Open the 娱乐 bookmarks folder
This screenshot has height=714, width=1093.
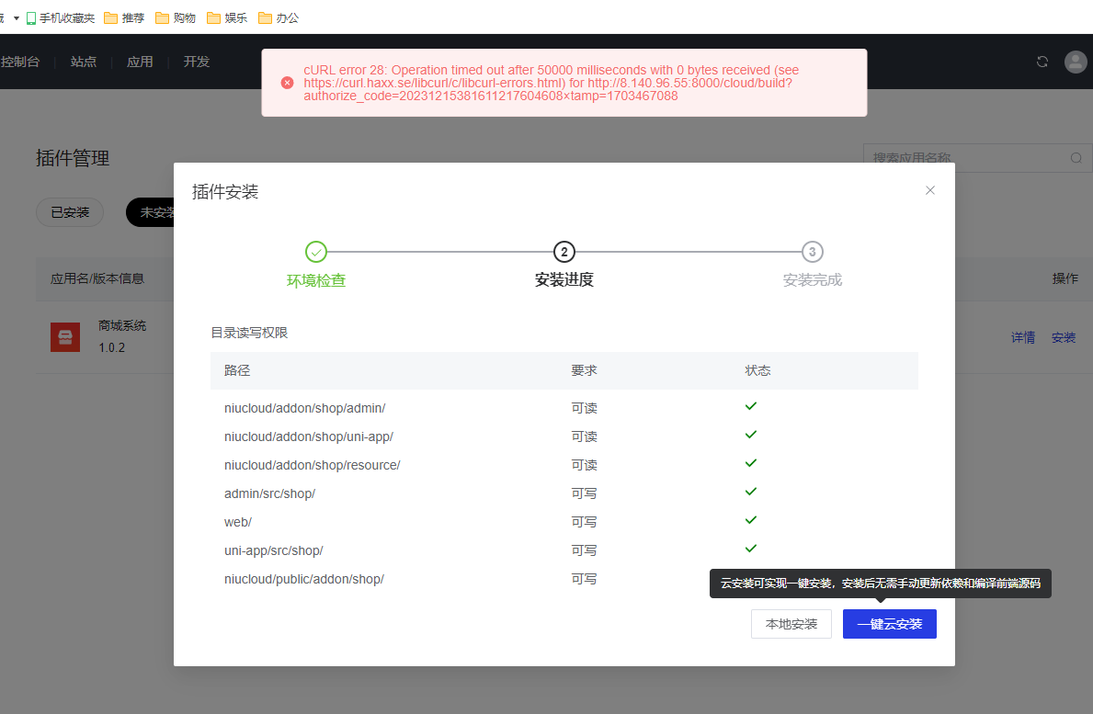(227, 17)
